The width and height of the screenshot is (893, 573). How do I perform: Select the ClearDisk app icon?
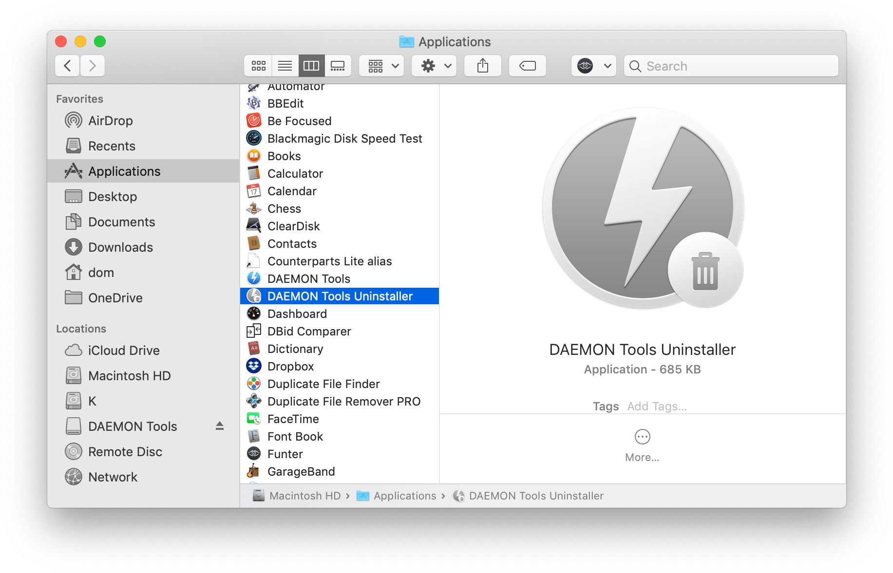tap(254, 226)
